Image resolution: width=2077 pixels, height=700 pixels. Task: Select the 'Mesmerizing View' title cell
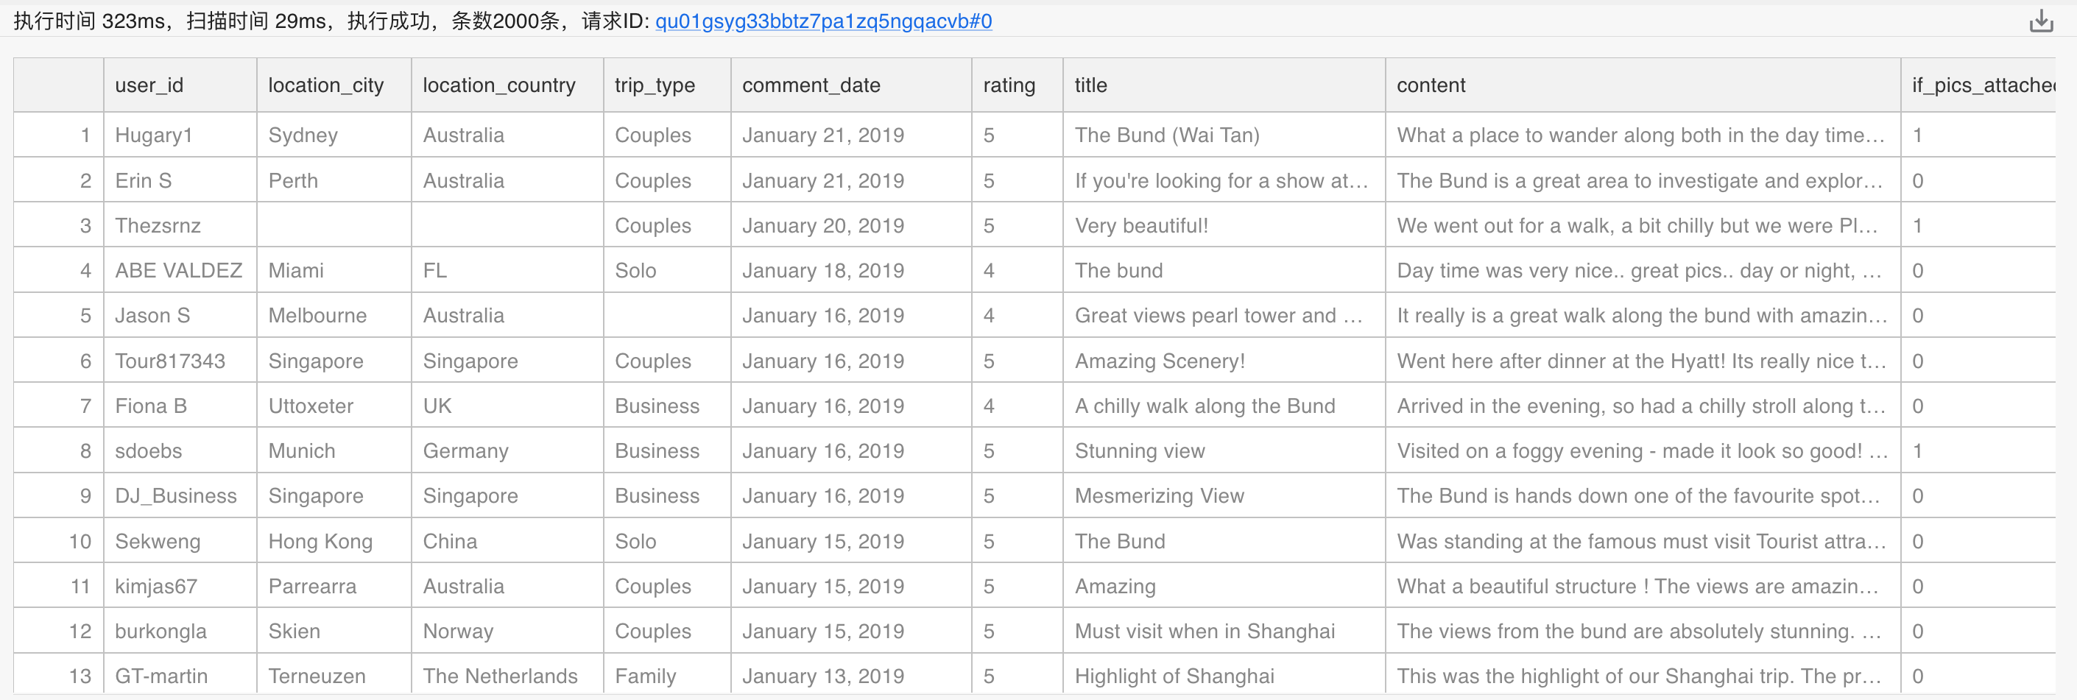coord(1160,496)
